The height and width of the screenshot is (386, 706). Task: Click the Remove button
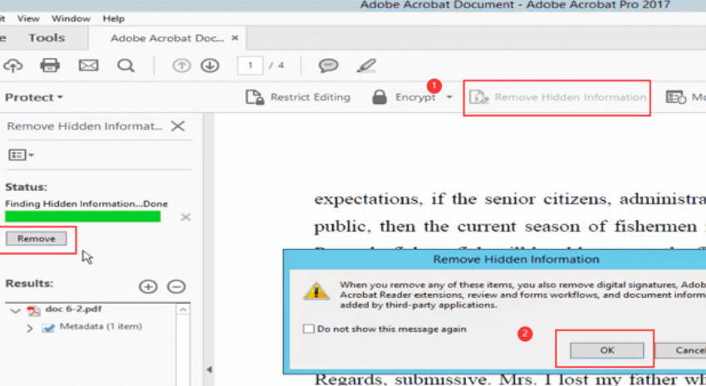[37, 238]
